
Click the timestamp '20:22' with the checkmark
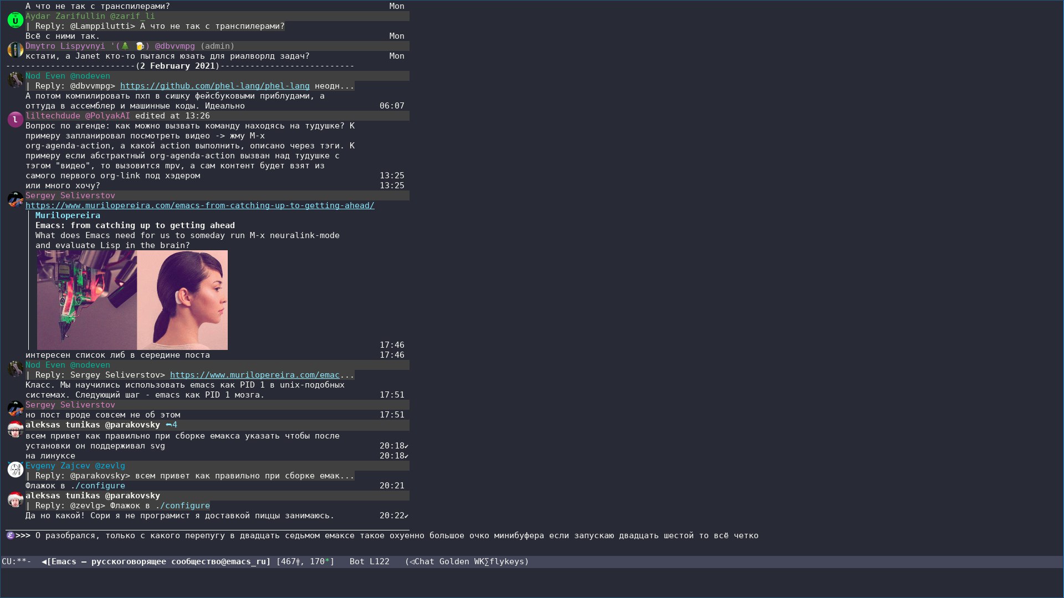pyautogui.click(x=394, y=515)
